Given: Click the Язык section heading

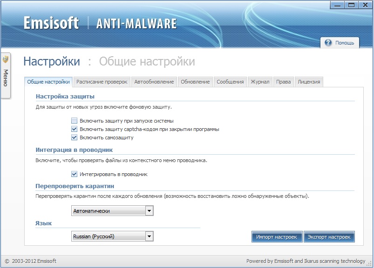Looking at the screenshot, I should click(43, 223).
